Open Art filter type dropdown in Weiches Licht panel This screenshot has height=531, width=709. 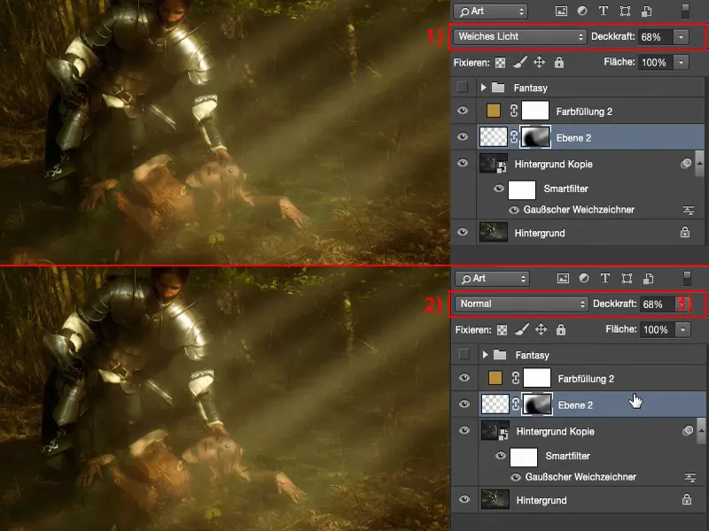tap(491, 12)
